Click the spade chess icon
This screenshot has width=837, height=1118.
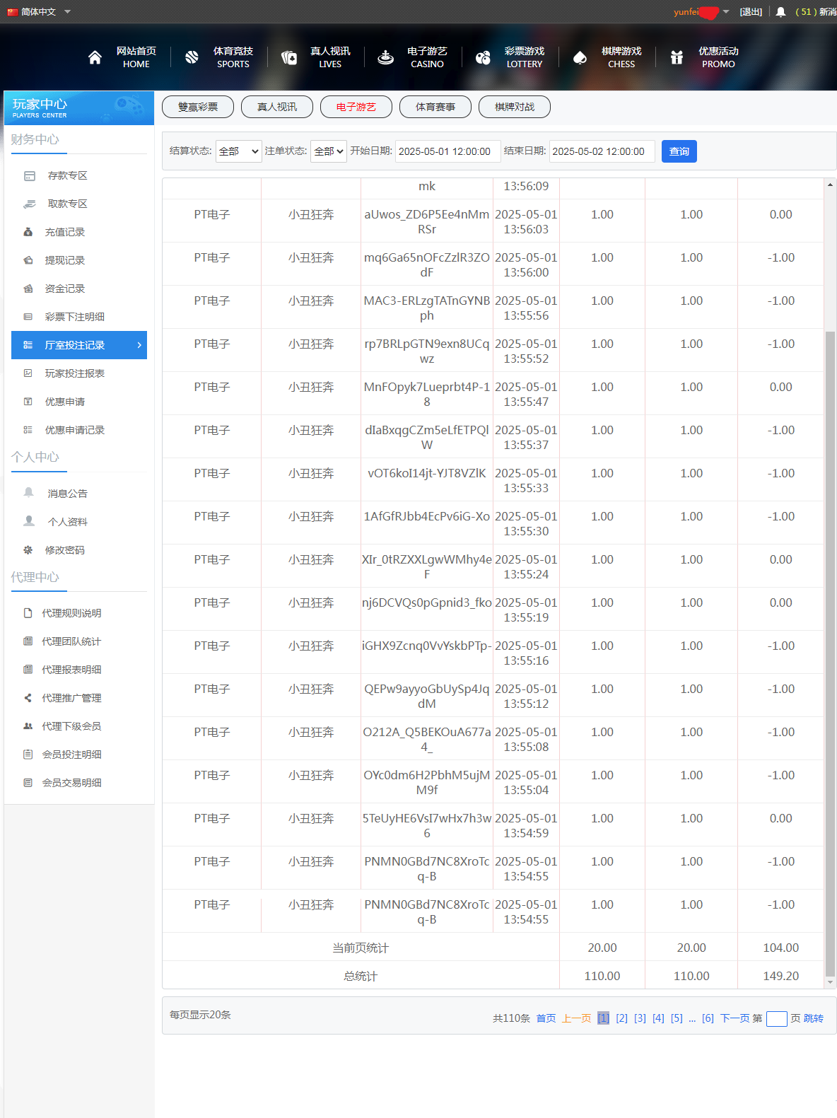tap(580, 57)
